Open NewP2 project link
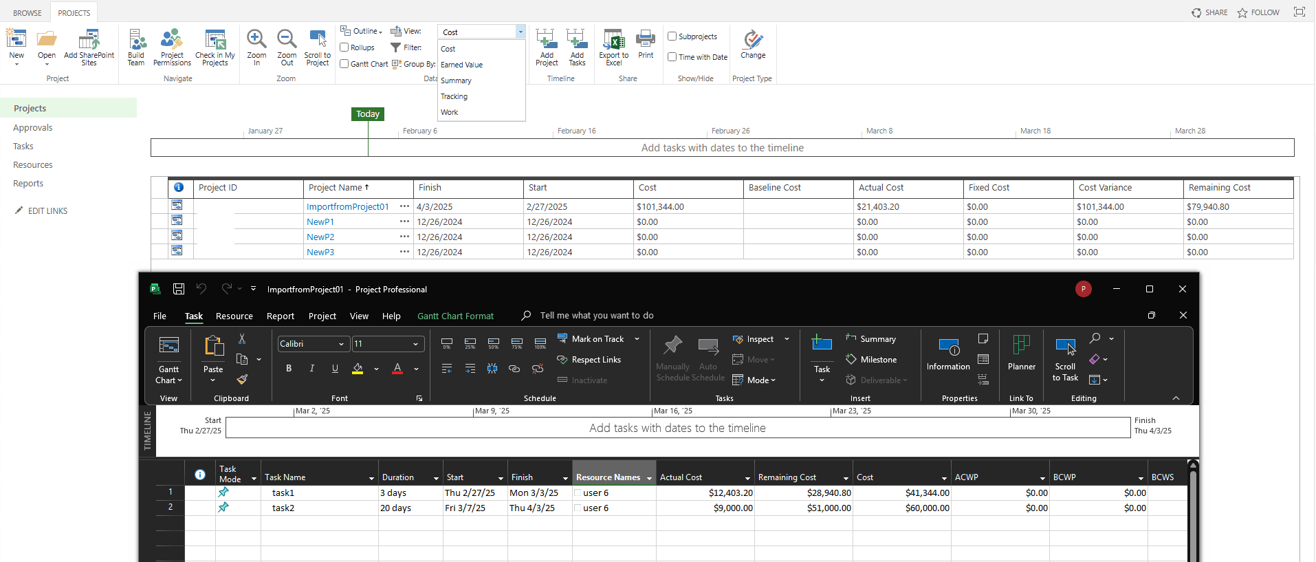The height and width of the screenshot is (562, 1316). point(320,237)
